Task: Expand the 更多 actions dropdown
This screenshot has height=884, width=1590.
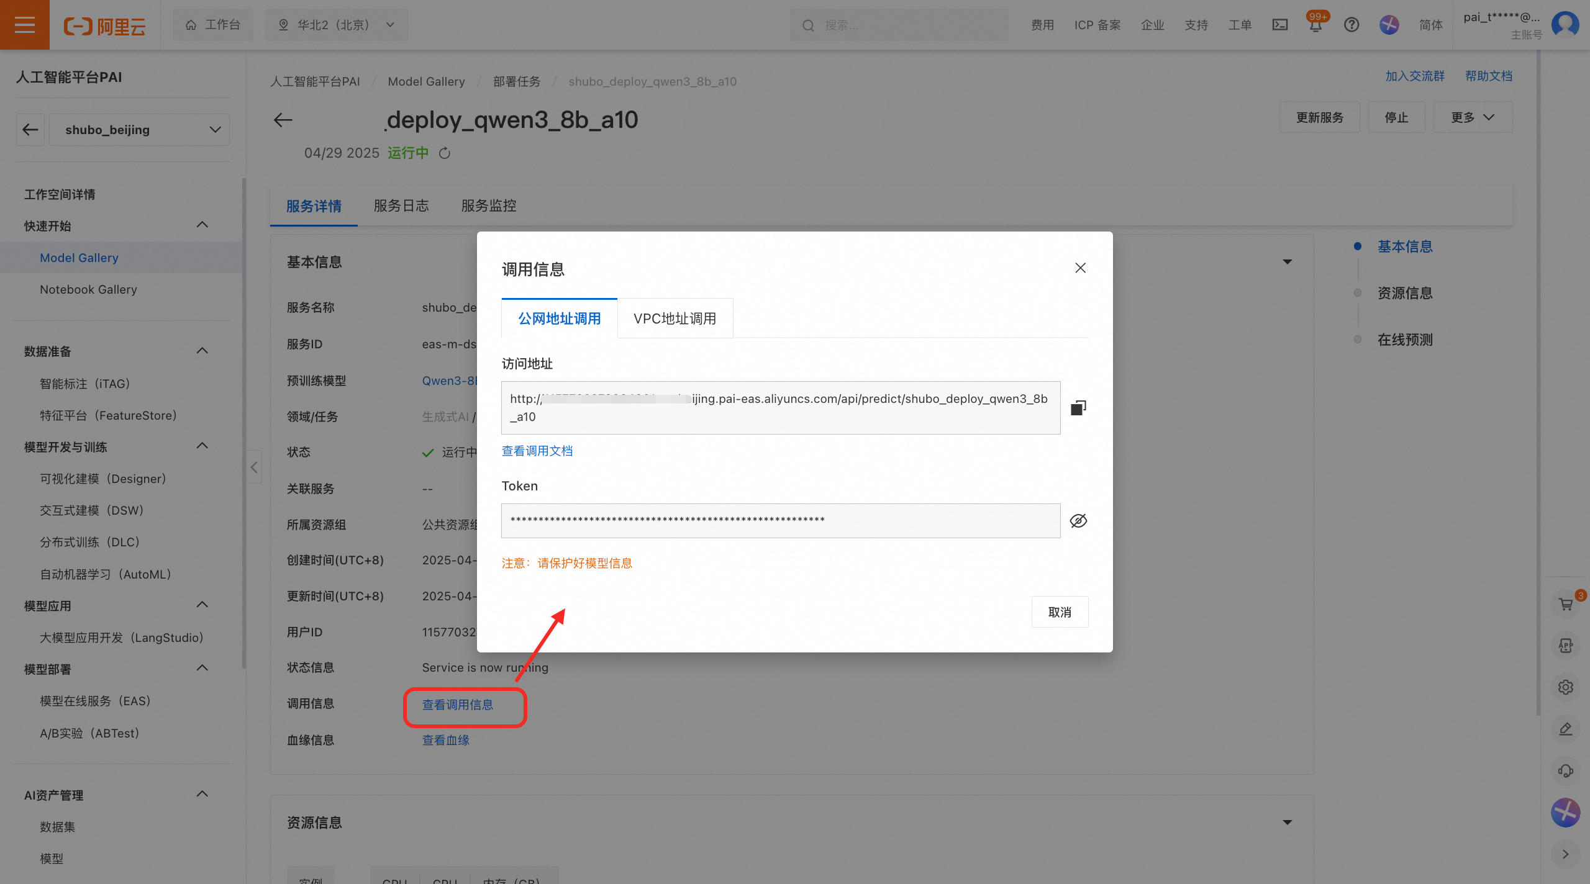Action: coord(1473,117)
